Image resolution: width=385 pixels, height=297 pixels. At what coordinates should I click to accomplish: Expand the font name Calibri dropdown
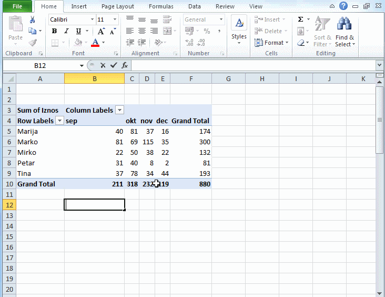tap(92, 19)
